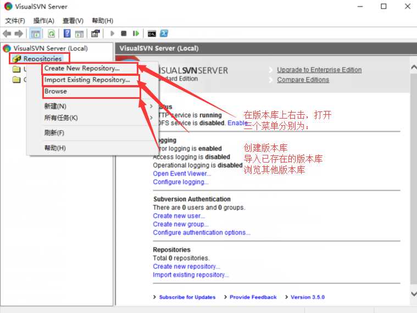Click the Subscribe for Updates link
This screenshot has height=313, width=417.
click(x=187, y=297)
